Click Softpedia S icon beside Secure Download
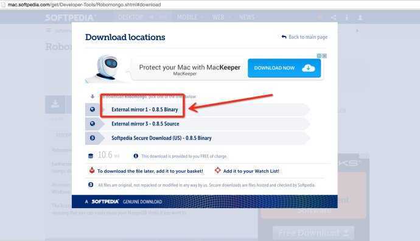This screenshot has width=420, height=241. [93, 138]
